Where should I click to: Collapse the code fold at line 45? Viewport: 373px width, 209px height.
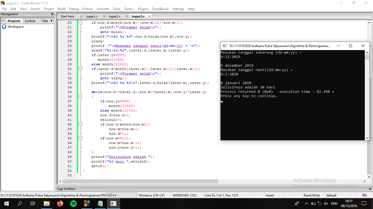(x=80, y=138)
